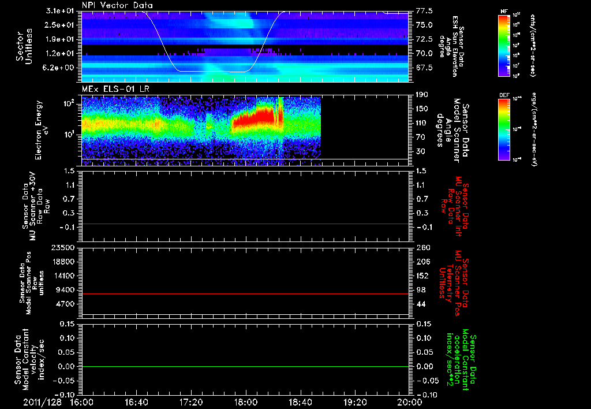
Task: Click the 17:20 time tick
Action: (191, 402)
